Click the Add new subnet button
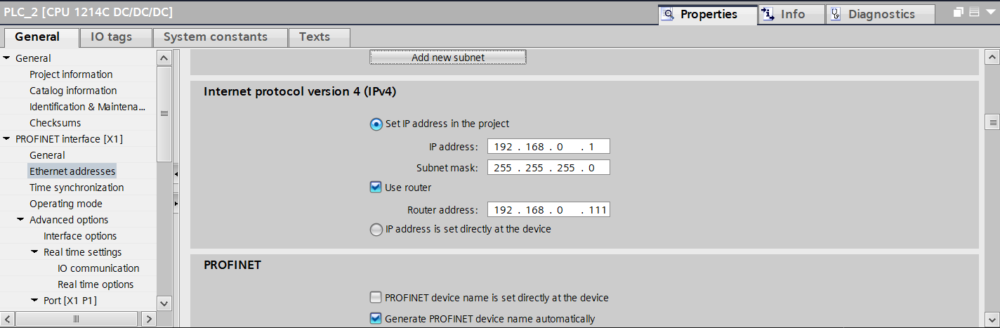The height and width of the screenshot is (328, 1000). (x=448, y=58)
